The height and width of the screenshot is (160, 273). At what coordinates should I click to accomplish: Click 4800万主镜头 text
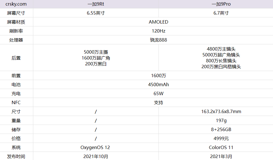point(221,49)
